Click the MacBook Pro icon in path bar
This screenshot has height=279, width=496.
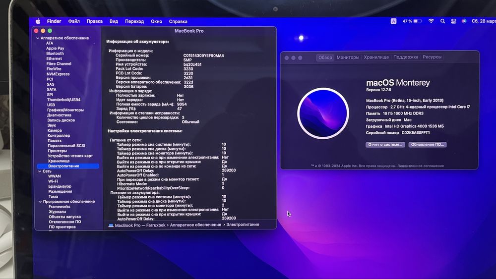pyautogui.click(x=111, y=225)
